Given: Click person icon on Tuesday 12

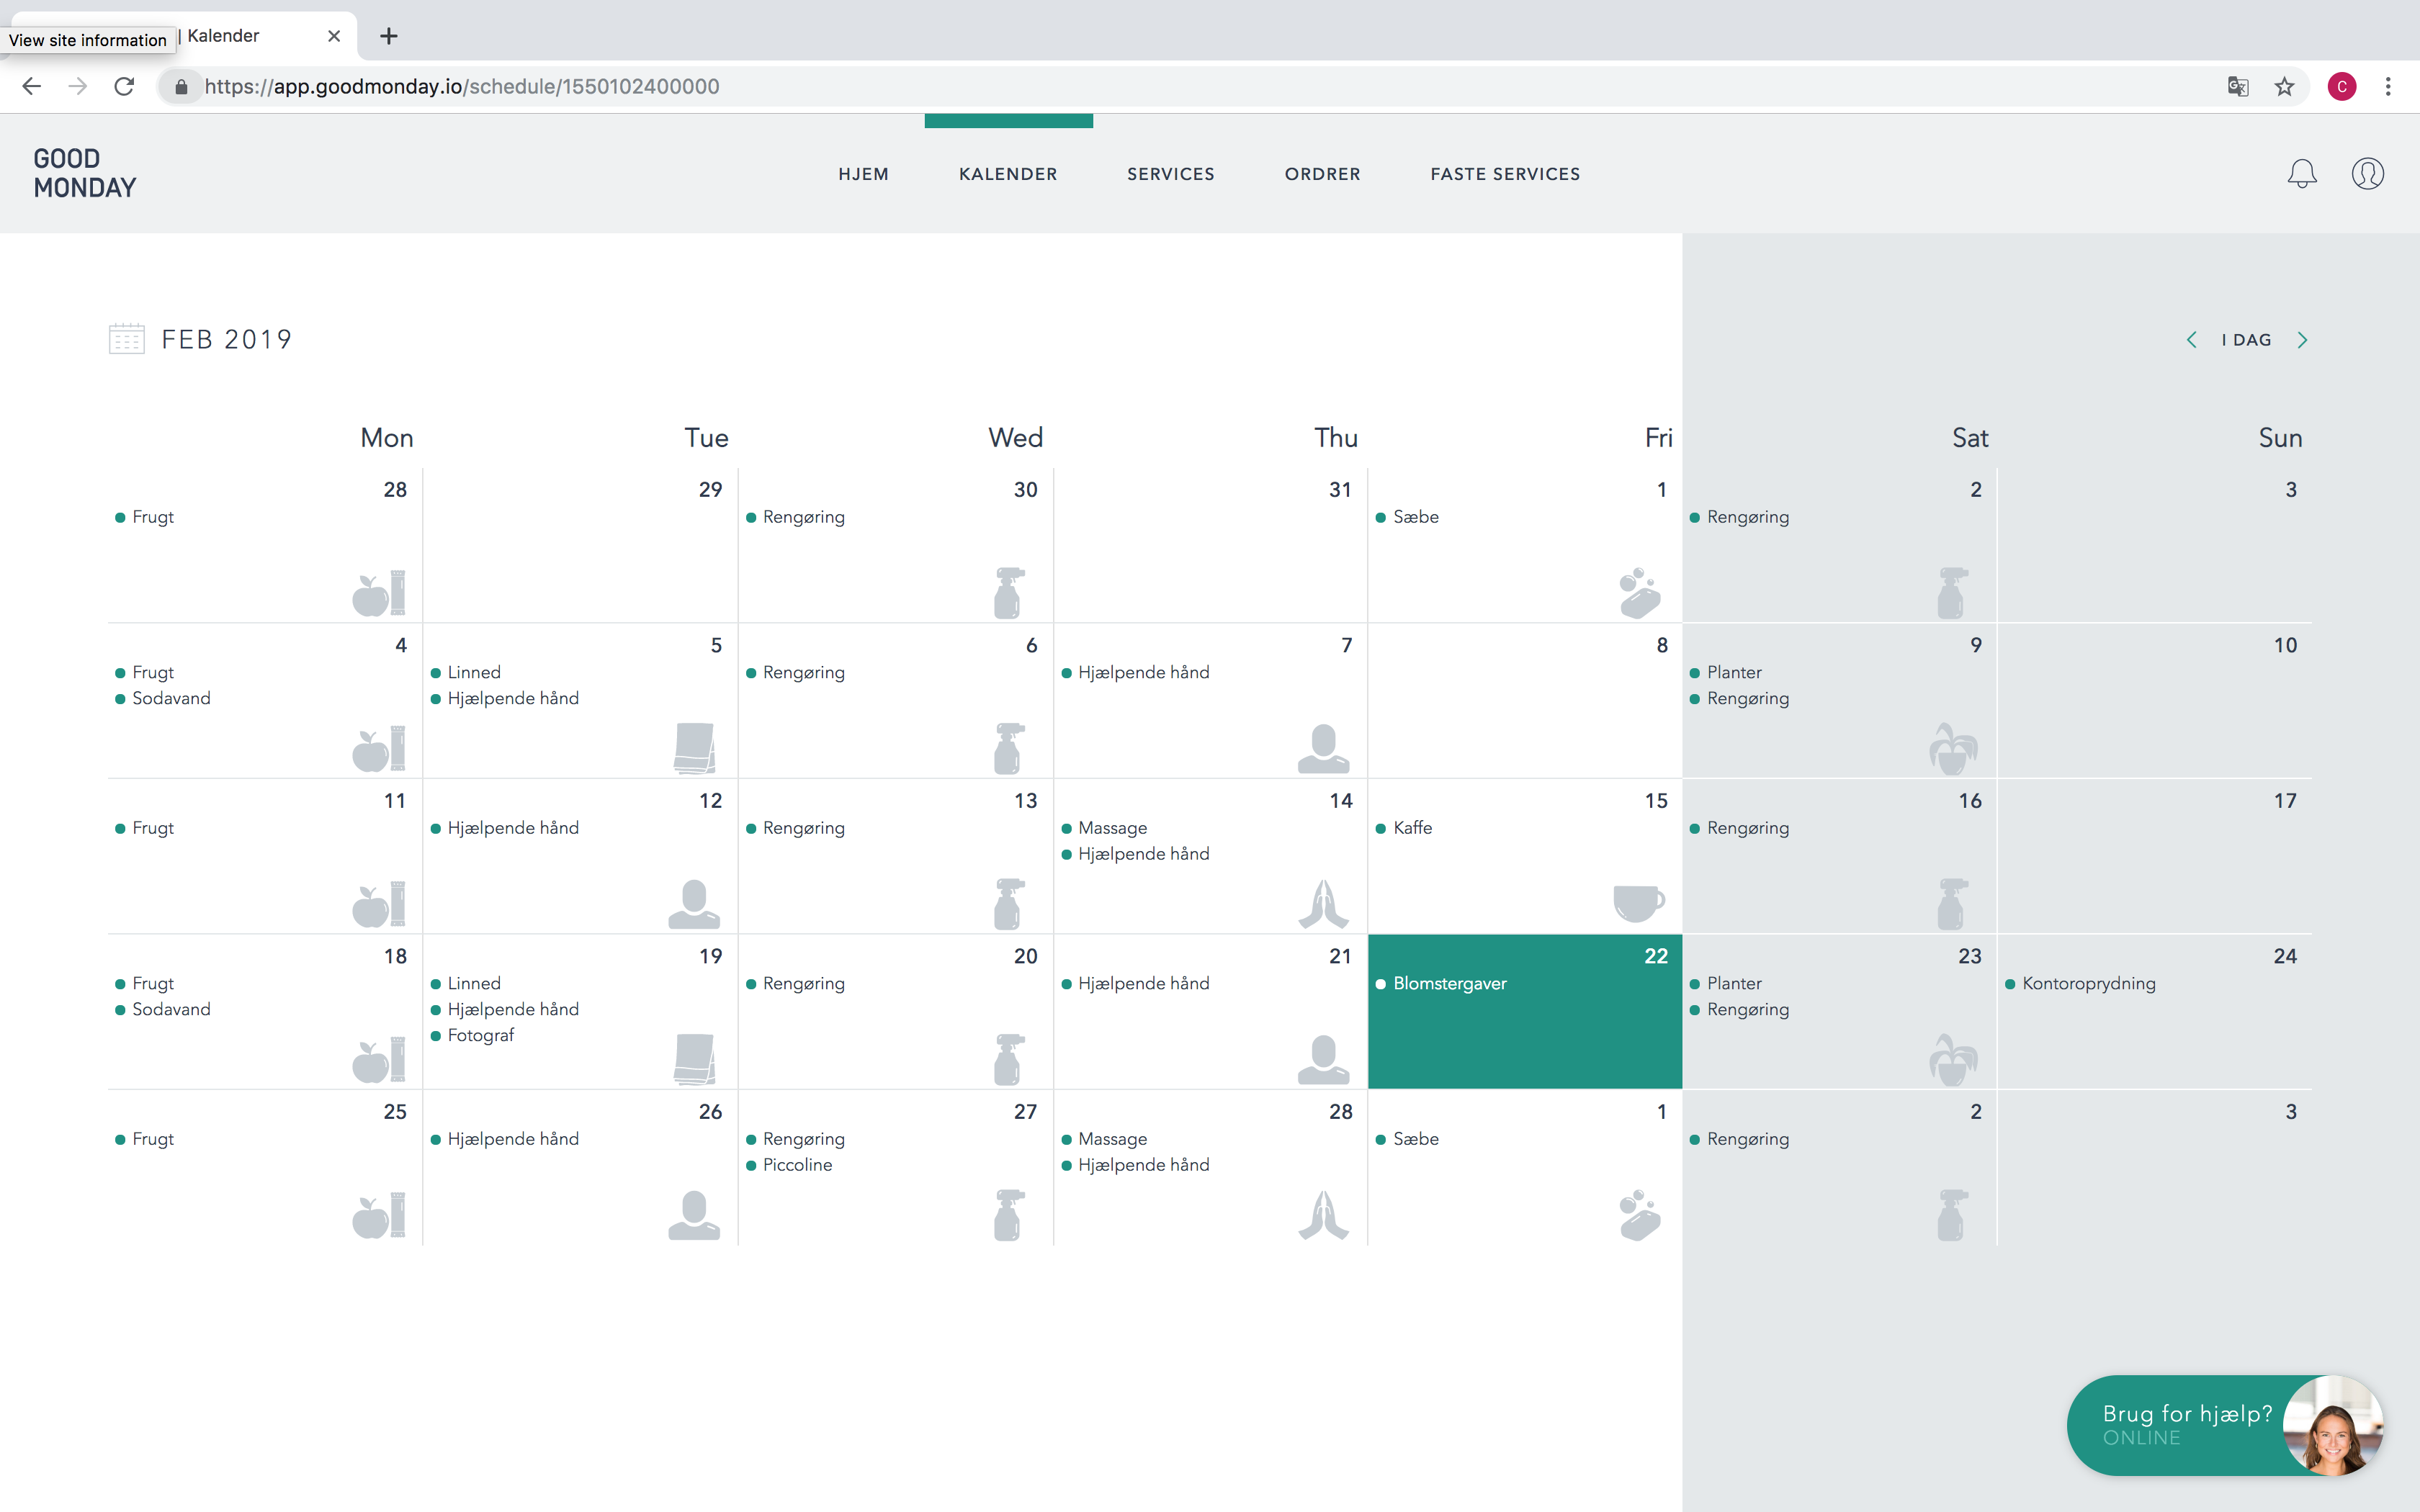Looking at the screenshot, I should (x=694, y=904).
